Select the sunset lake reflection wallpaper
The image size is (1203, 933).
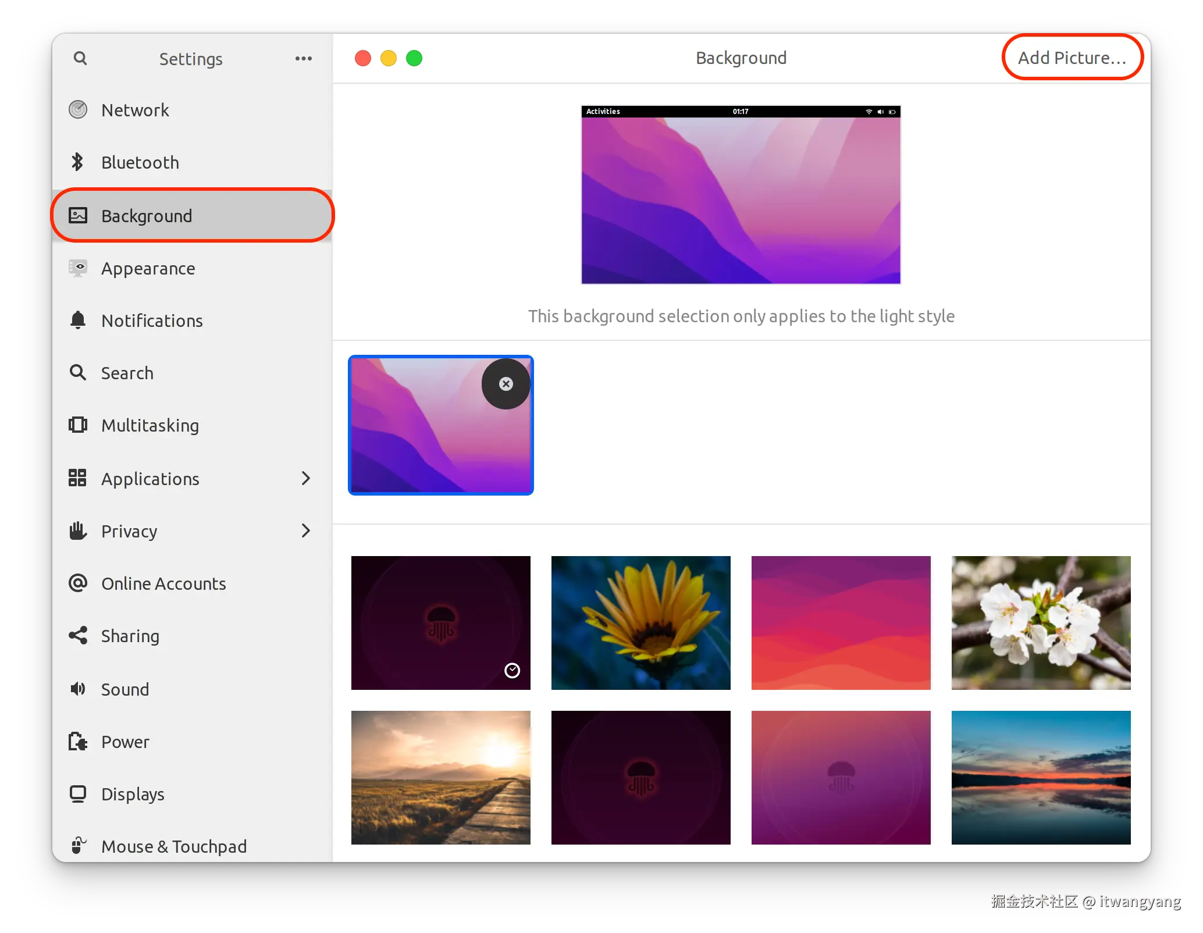(1041, 777)
